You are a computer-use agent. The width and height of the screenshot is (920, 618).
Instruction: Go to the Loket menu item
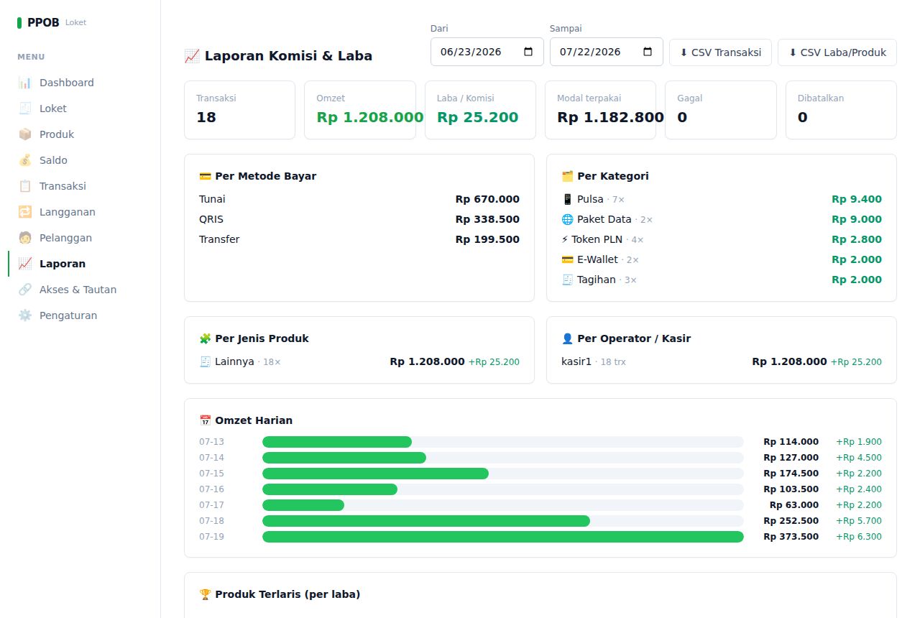[80, 109]
